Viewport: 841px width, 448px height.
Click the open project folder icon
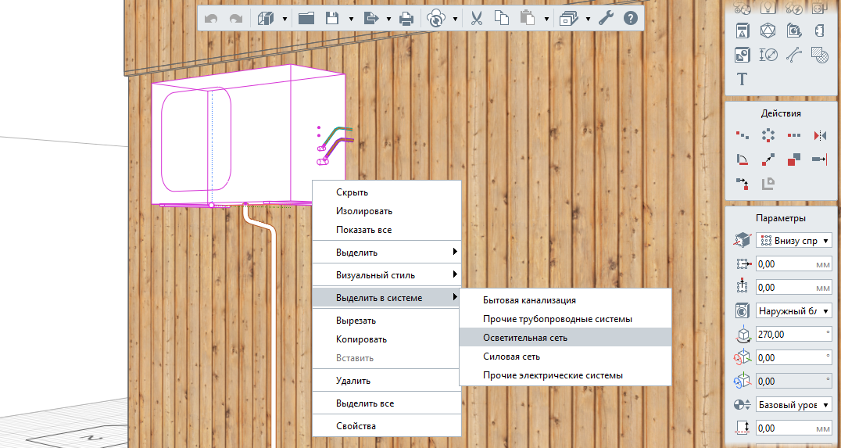[x=306, y=19]
